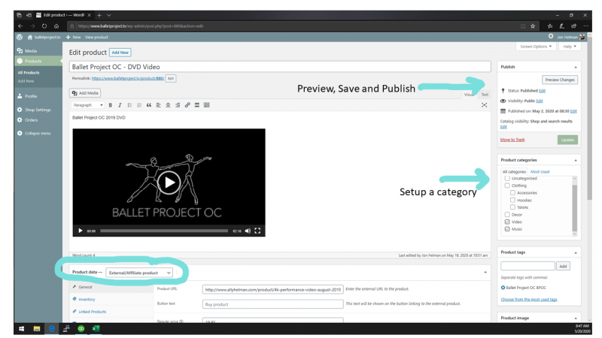Add the entered product tag
The image size is (602, 338).
point(563,266)
